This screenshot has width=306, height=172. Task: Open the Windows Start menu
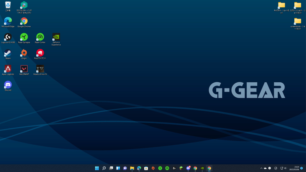(x=97, y=168)
